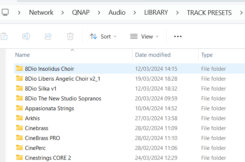Image resolution: width=245 pixels, height=162 pixels.
Task: Navigate to QNAP breadcrumb
Action: click(x=81, y=12)
